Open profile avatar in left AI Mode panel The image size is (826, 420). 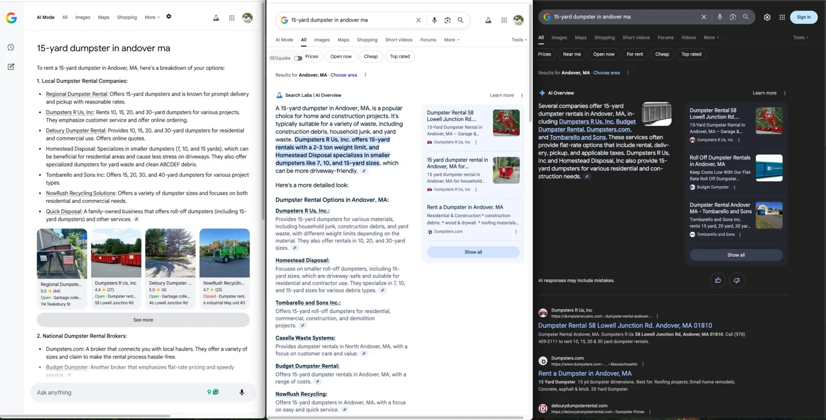coord(247,18)
